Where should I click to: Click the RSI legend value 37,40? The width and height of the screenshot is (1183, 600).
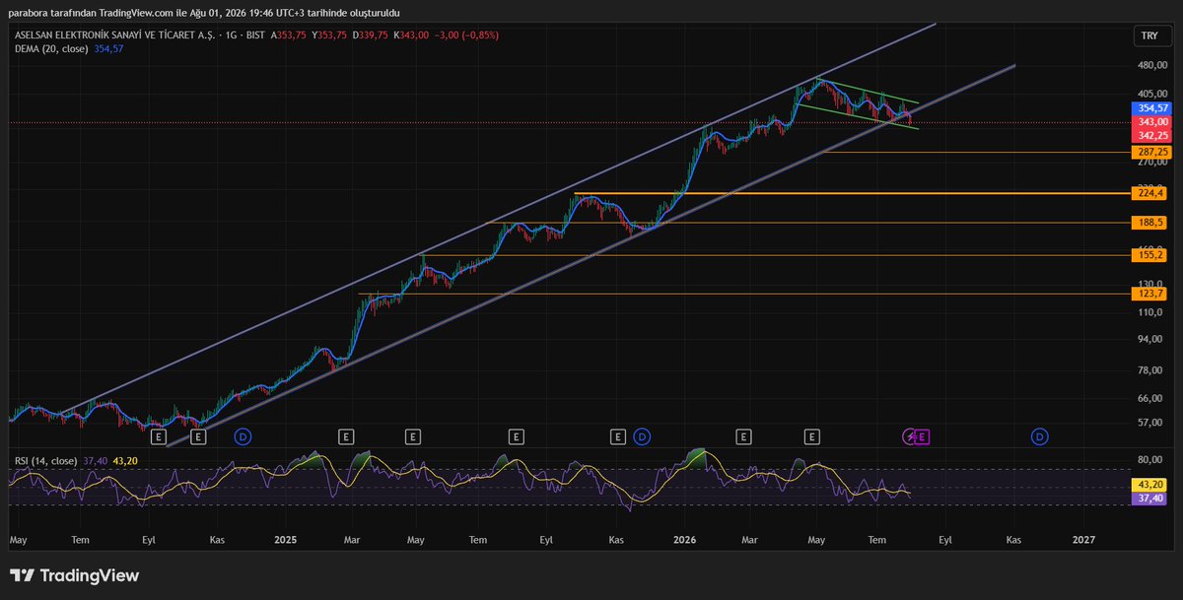click(95, 460)
